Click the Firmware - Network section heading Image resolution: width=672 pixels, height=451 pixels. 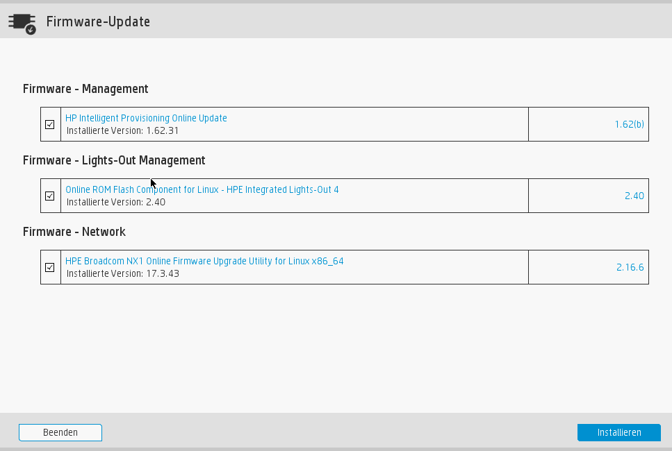point(74,232)
